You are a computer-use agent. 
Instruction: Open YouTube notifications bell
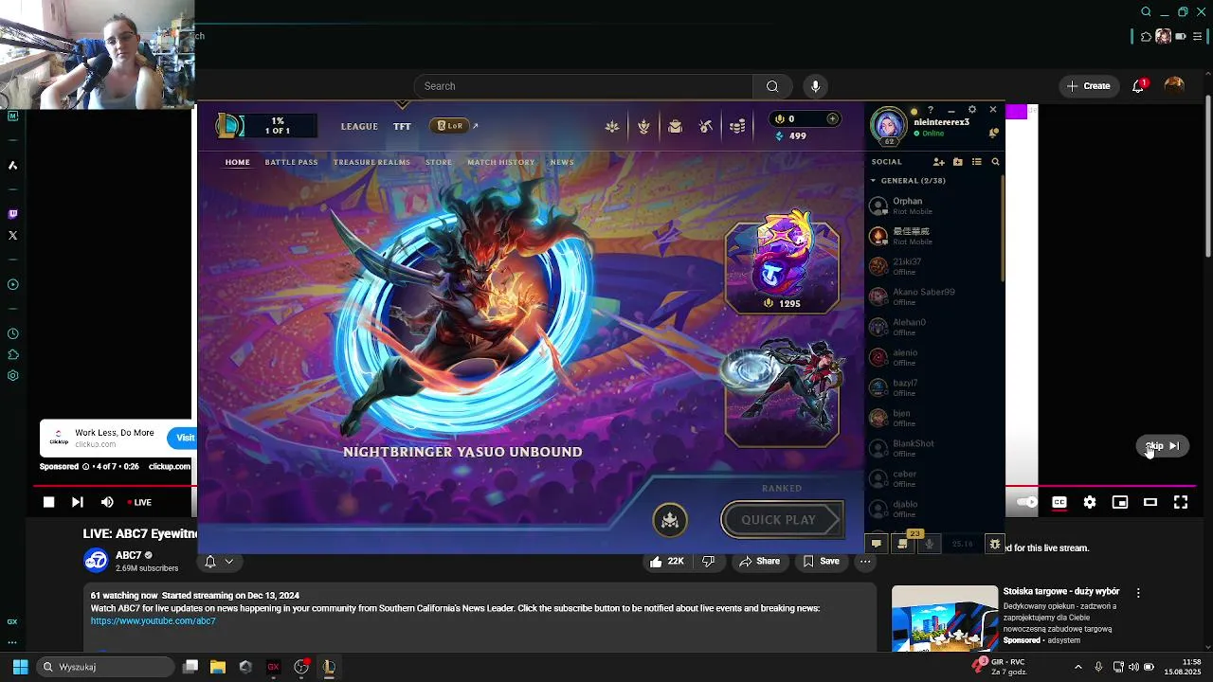pos(1138,86)
